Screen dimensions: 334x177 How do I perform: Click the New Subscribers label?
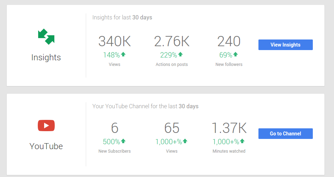(115, 151)
